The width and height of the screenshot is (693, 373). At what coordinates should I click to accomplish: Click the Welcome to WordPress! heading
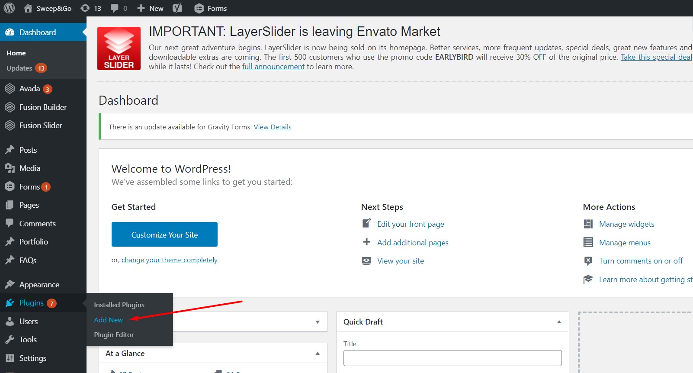coord(171,169)
